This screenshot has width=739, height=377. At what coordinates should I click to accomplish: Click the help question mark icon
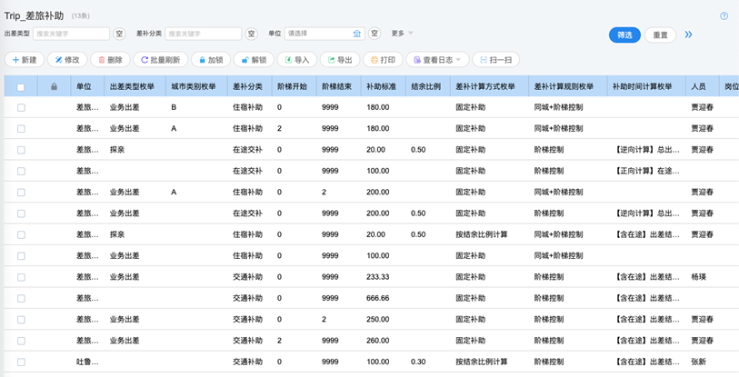point(724,16)
